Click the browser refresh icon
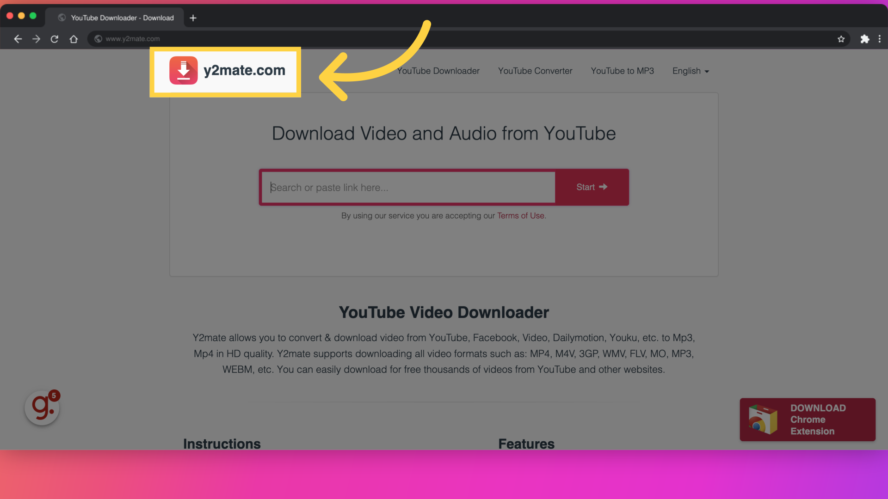 pos(54,38)
